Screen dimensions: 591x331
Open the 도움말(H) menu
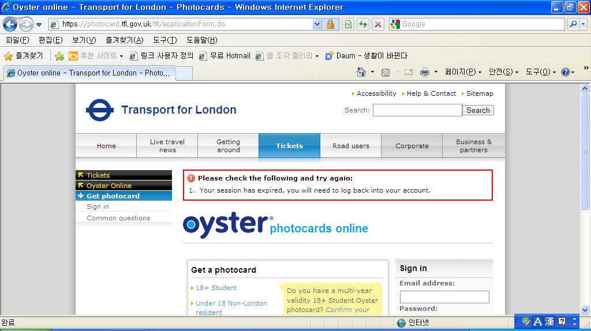(x=201, y=40)
